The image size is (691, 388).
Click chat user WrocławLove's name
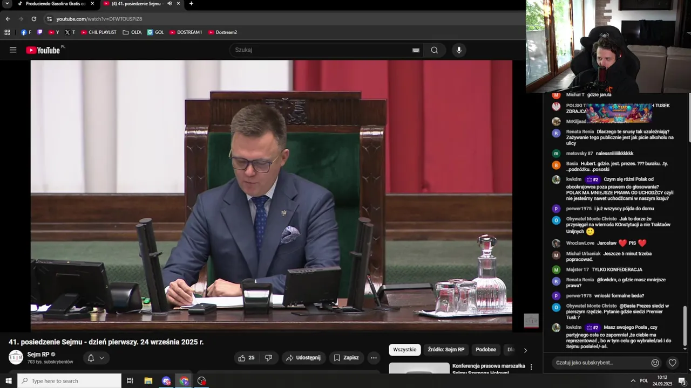click(x=580, y=243)
